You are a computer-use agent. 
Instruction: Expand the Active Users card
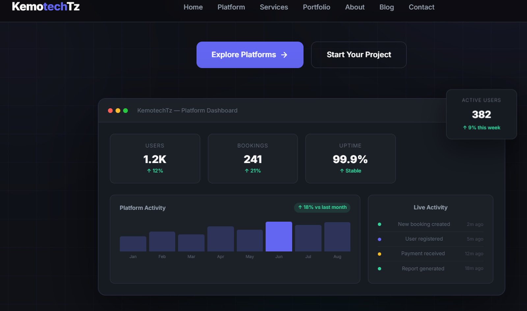(x=481, y=114)
